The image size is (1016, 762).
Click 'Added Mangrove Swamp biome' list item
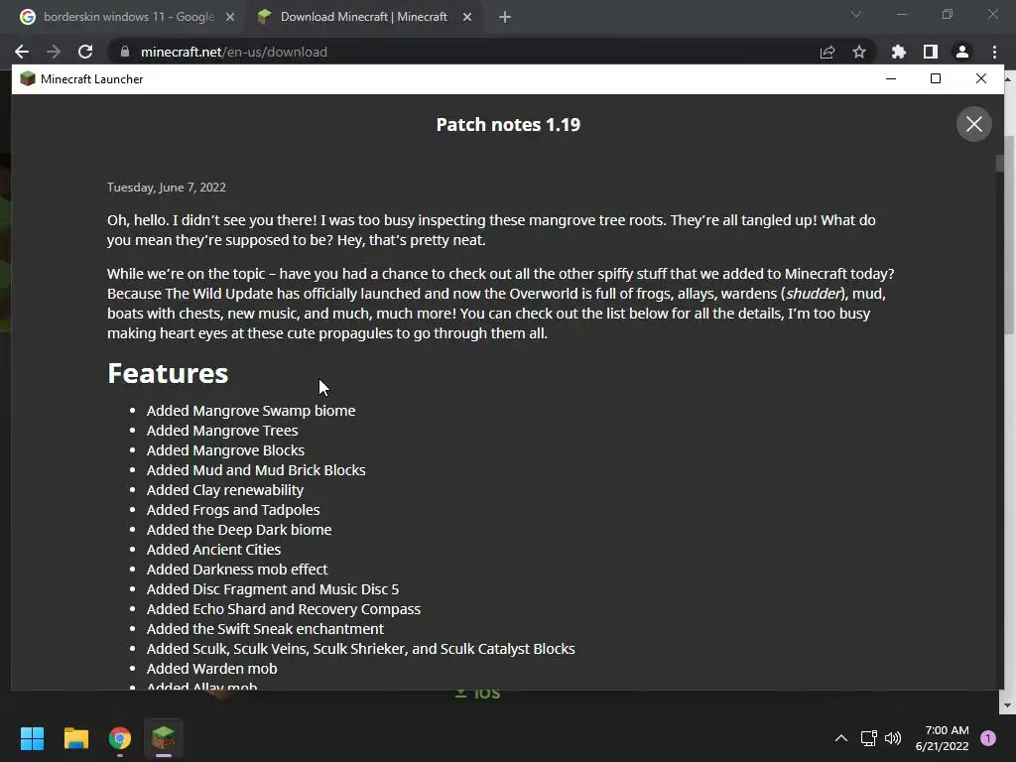[251, 411]
